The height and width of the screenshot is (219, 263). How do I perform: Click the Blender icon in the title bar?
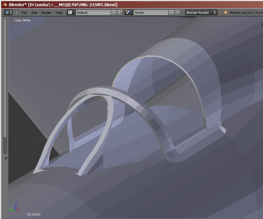click(x=4, y=4)
